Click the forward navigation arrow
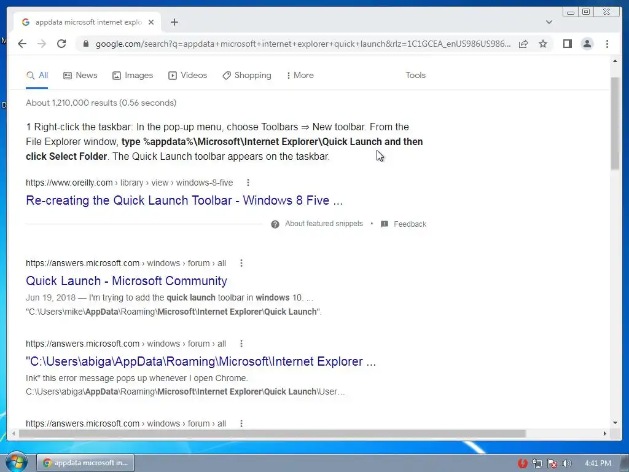The image size is (629, 472). [x=42, y=44]
